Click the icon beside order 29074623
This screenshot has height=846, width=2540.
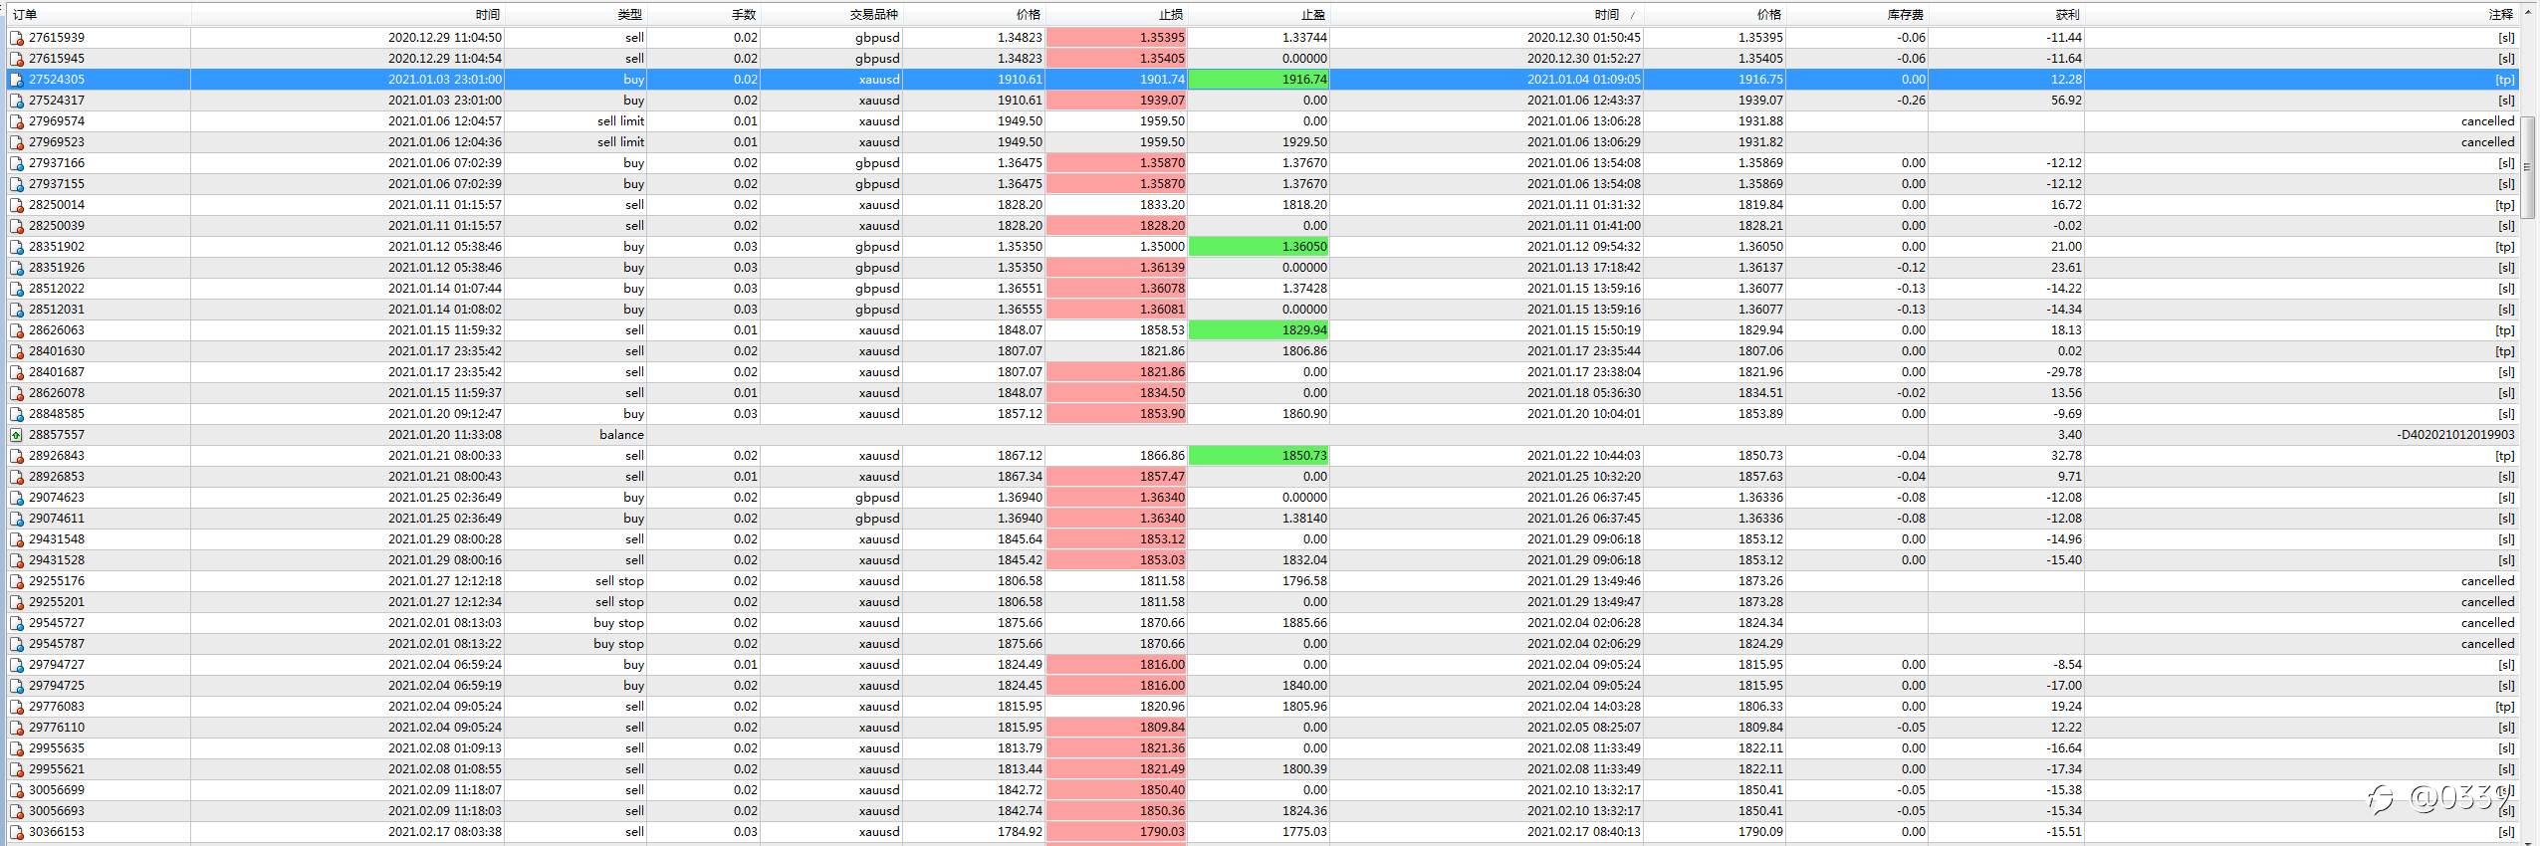point(17,498)
